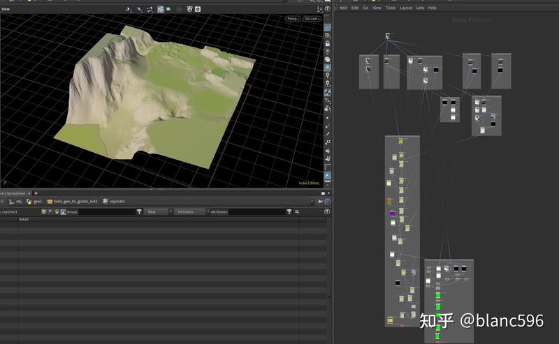Click the magenta node in the network

tap(391, 212)
